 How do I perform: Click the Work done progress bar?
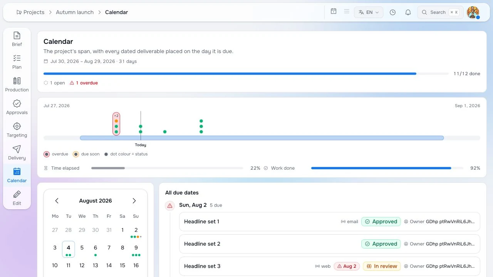(x=387, y=168)
